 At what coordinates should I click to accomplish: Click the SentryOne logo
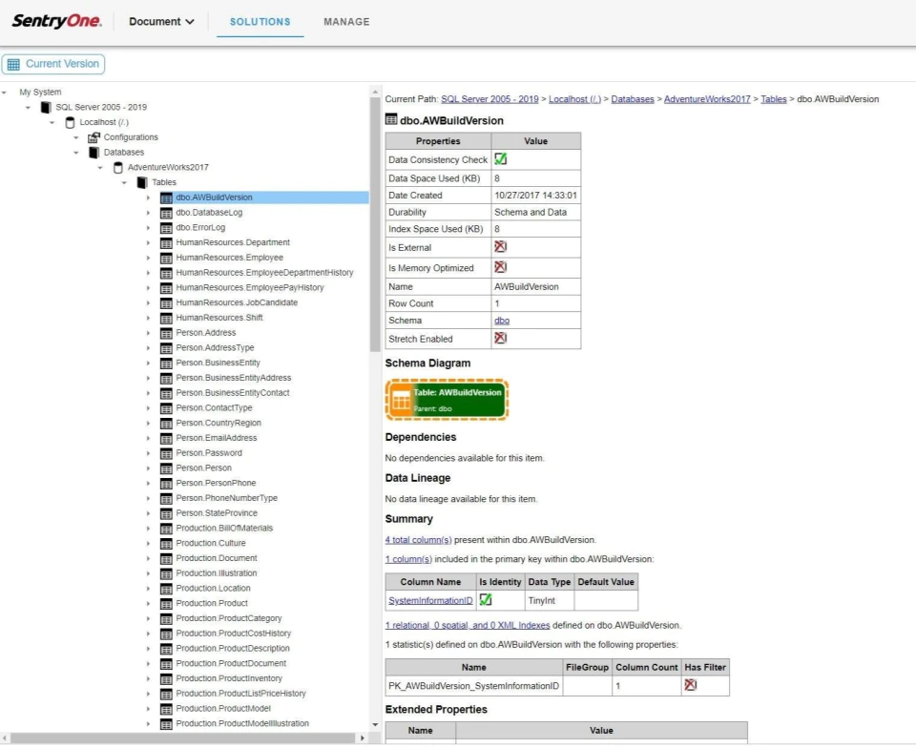click(56, 21)
